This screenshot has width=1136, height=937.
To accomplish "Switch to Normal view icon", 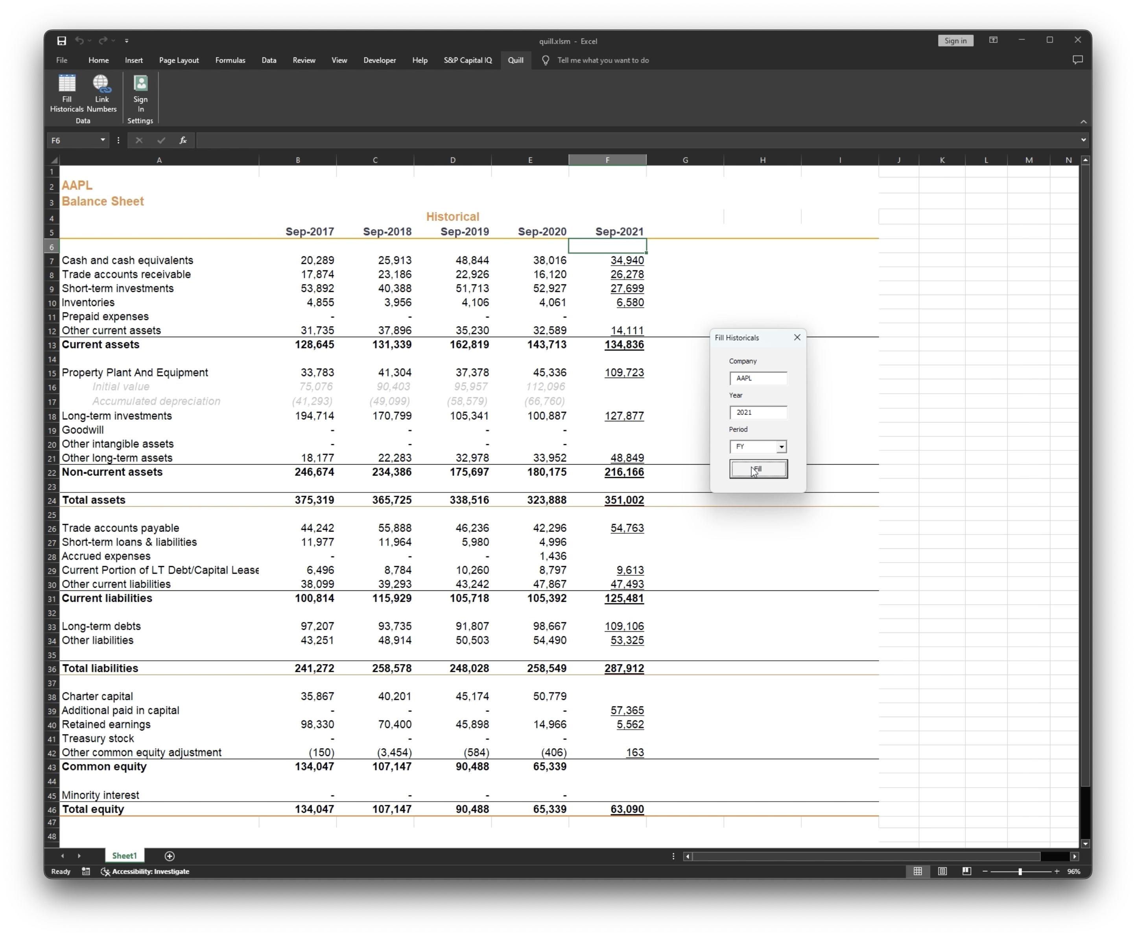I will pyautogui.click(x=917, y=871).
